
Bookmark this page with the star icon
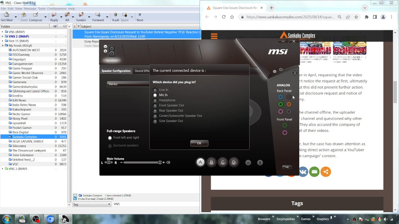tap(356, 17)
